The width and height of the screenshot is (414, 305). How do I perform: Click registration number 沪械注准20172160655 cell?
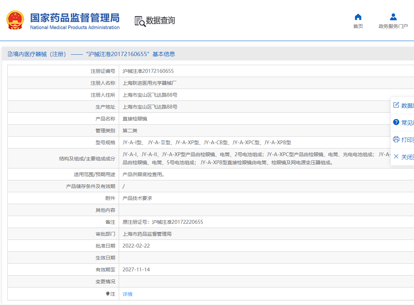148,71
